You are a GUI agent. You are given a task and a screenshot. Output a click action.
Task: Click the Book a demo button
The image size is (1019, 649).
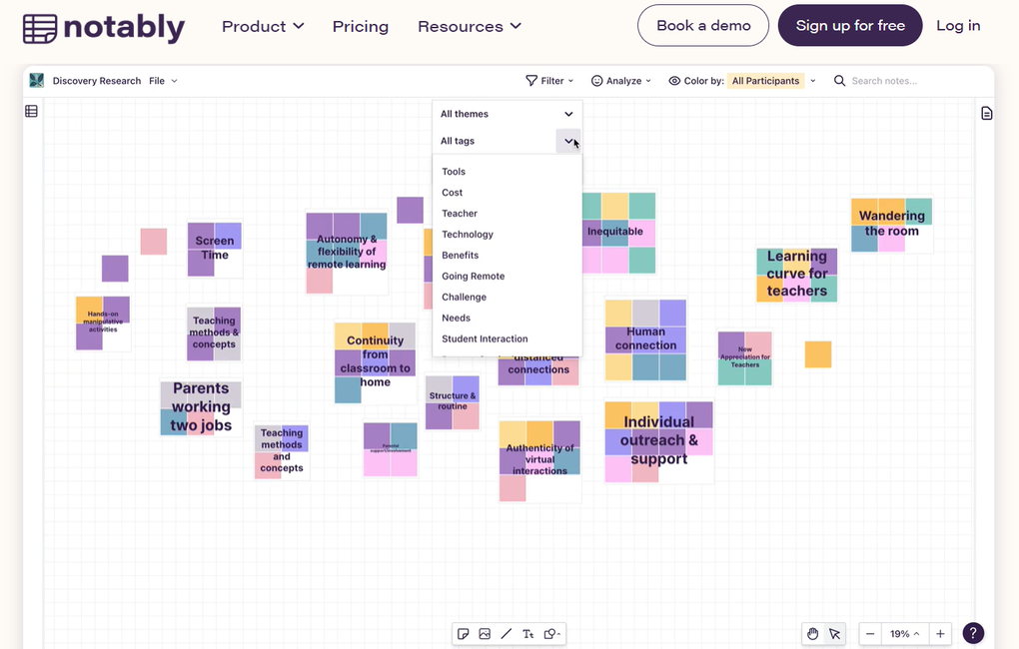coord(702,25)
